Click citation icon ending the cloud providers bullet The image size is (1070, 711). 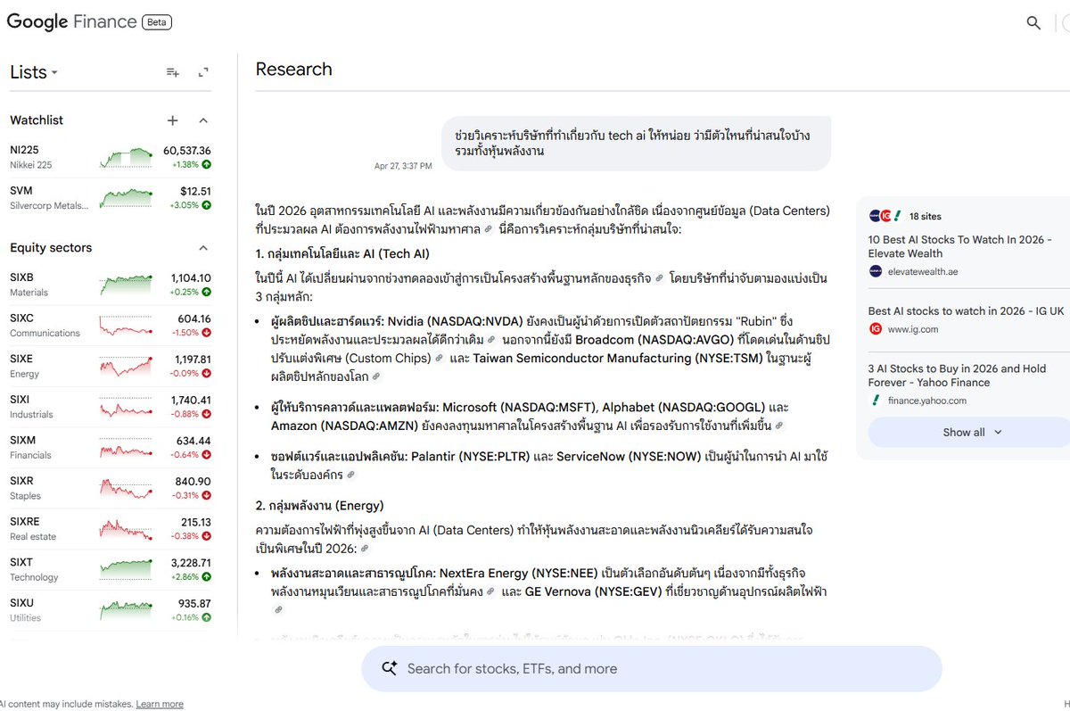tap(779, 426)
